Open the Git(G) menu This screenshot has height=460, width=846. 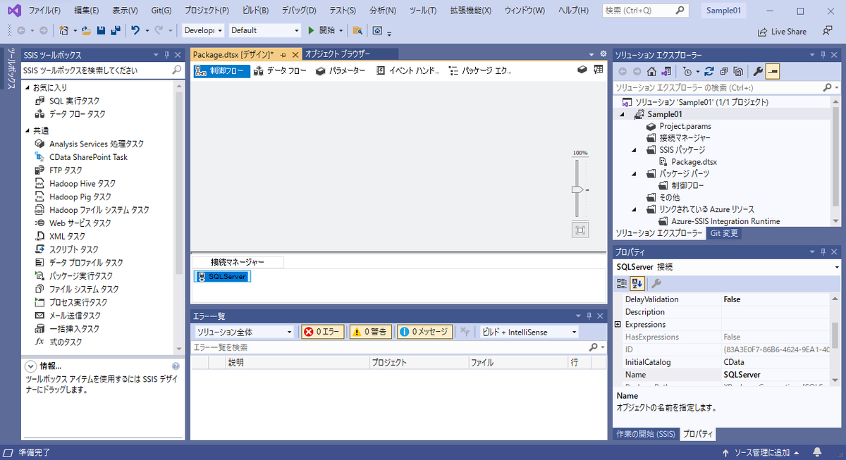coord(161,11)
